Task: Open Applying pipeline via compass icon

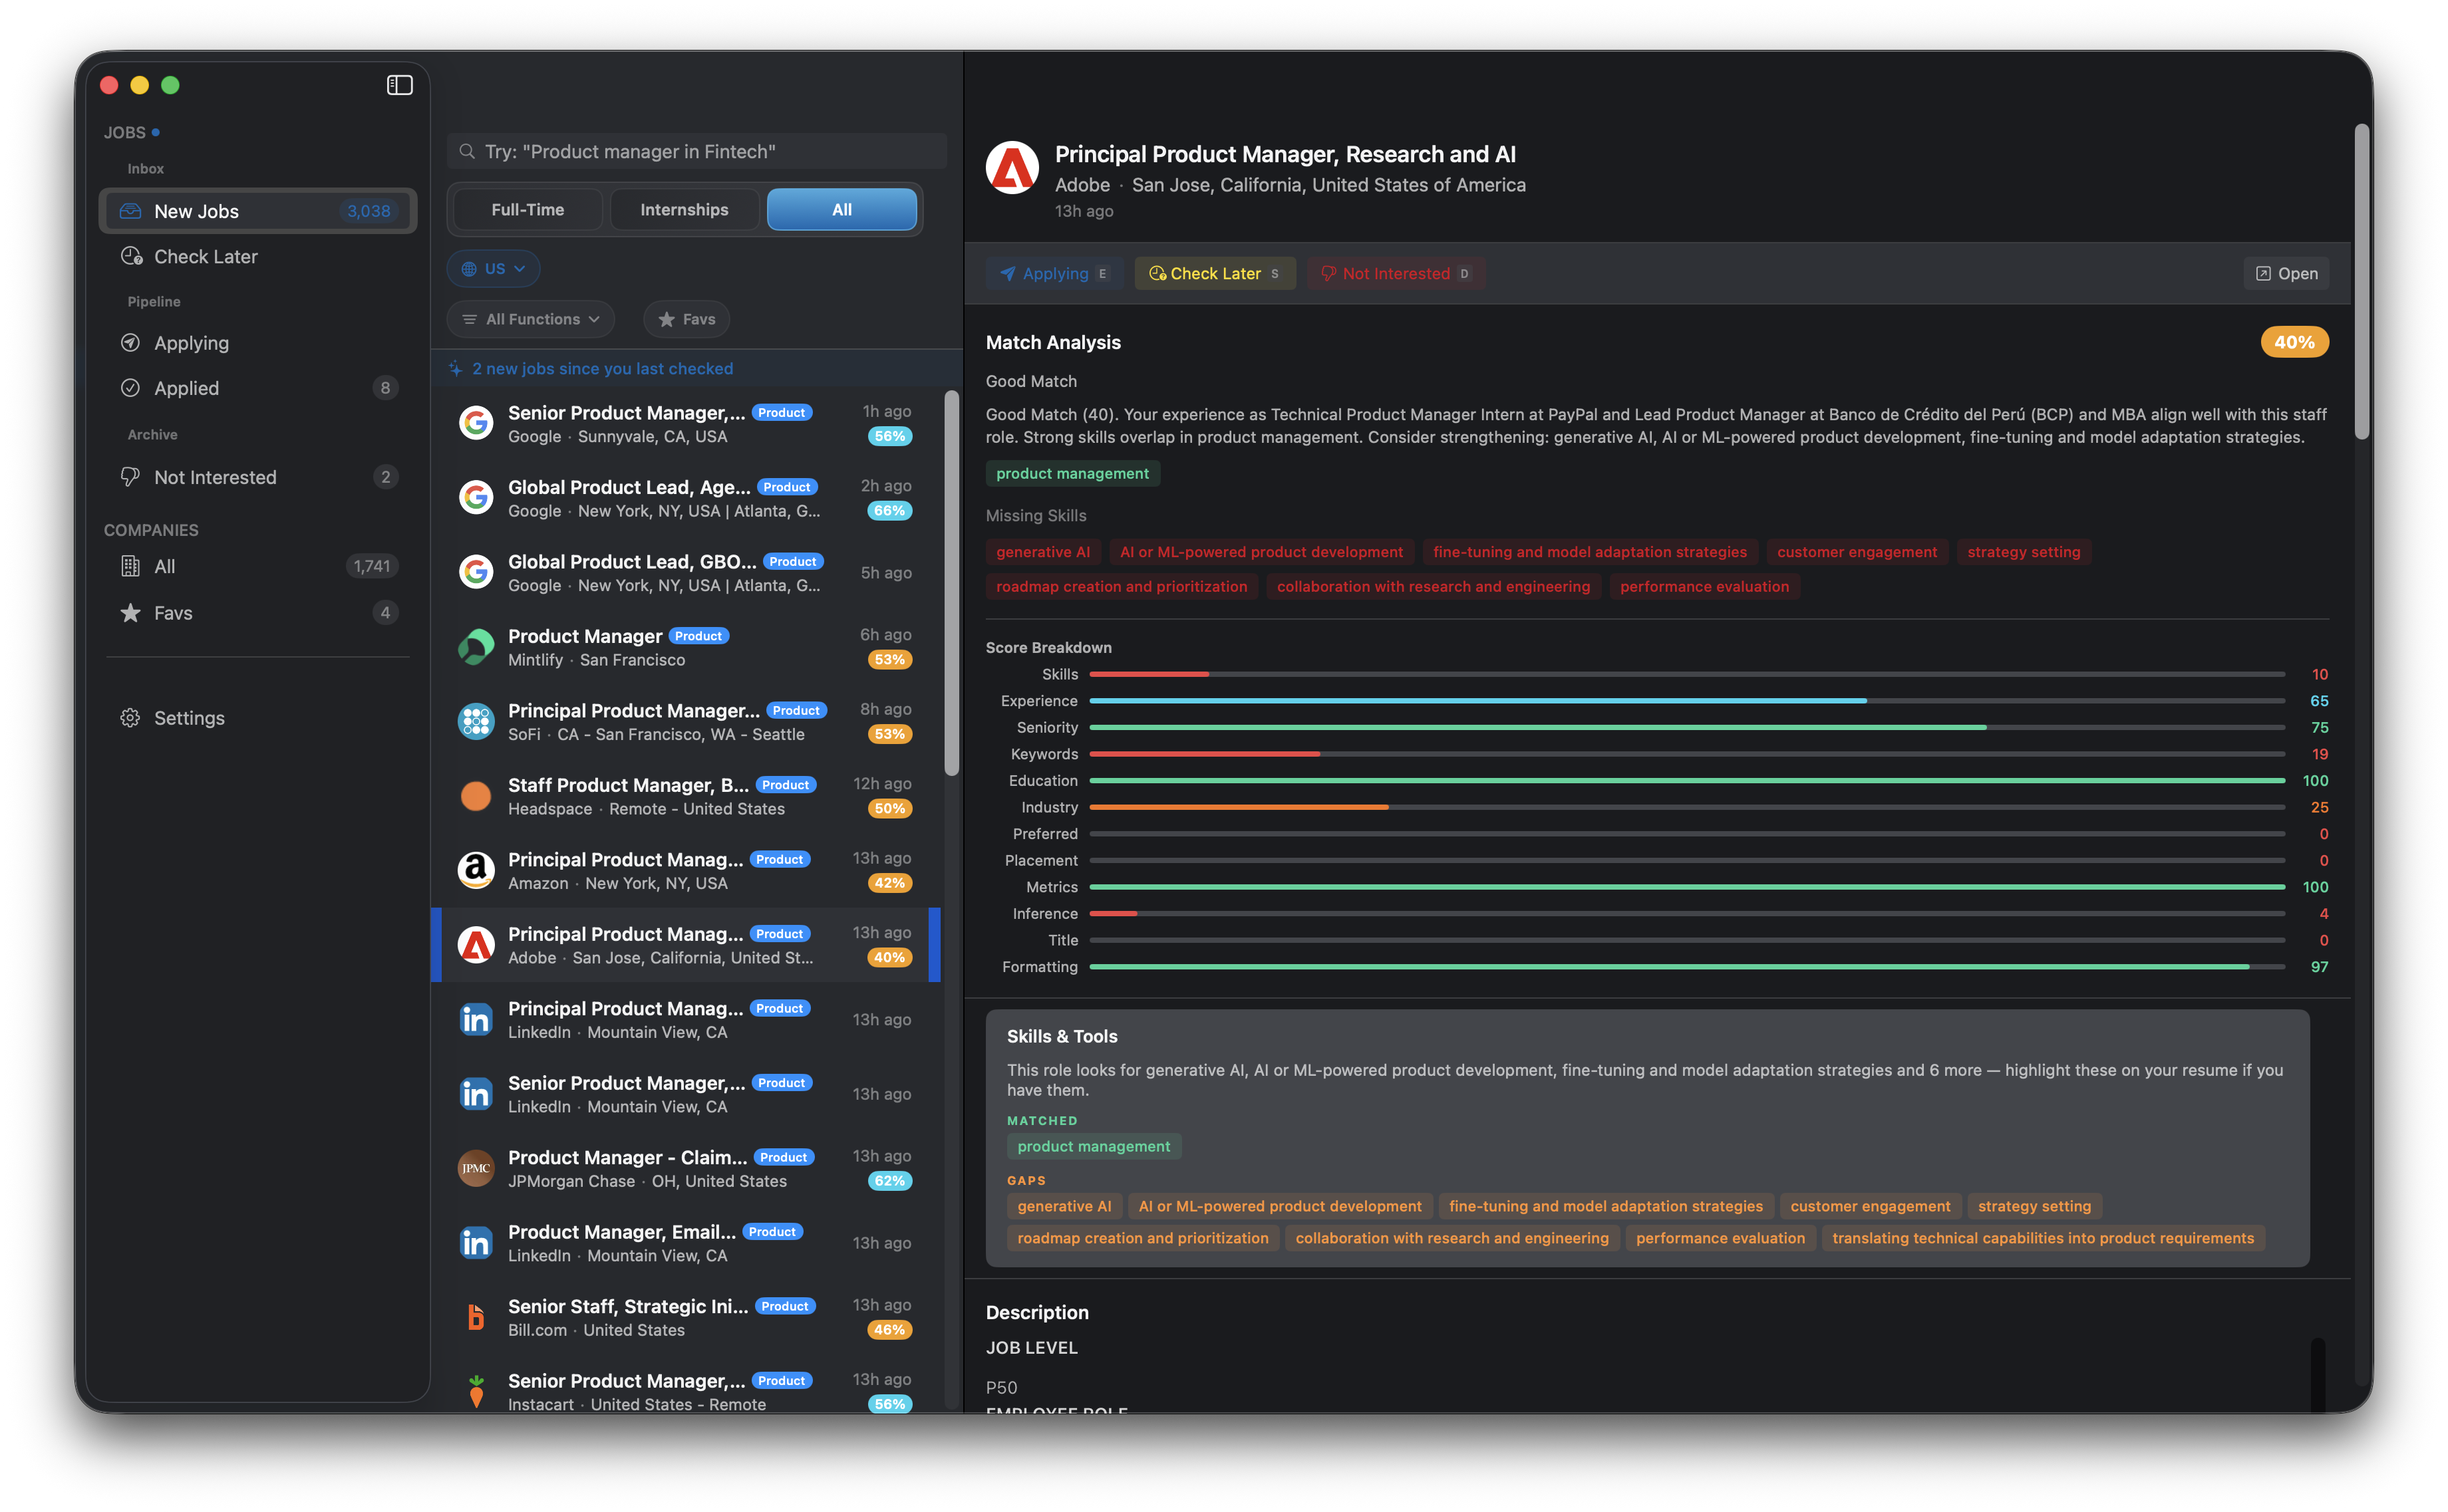Action: 131,343
